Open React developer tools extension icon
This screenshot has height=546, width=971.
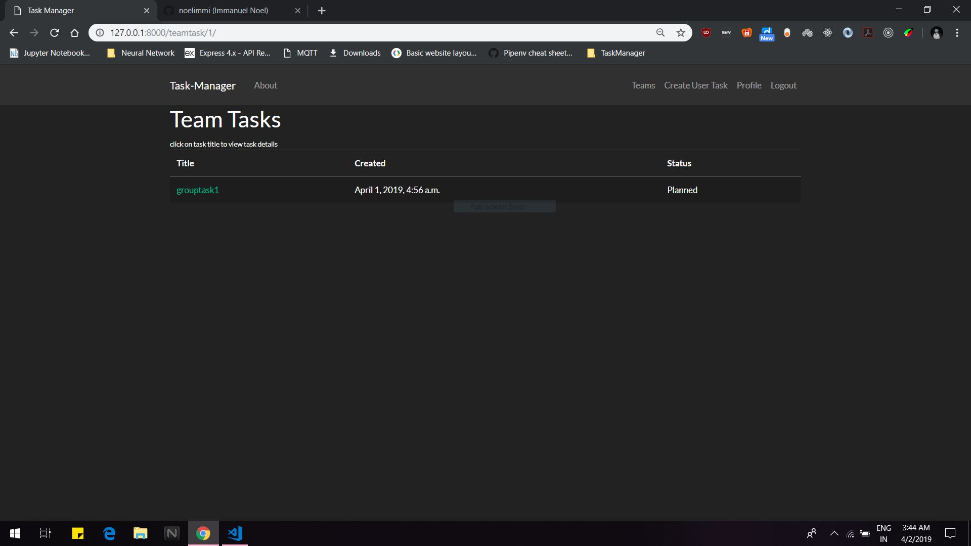click(x=827, y=33)
